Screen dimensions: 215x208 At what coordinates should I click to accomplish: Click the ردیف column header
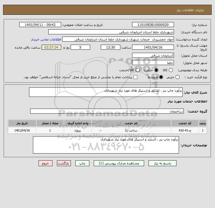(203, 123)
